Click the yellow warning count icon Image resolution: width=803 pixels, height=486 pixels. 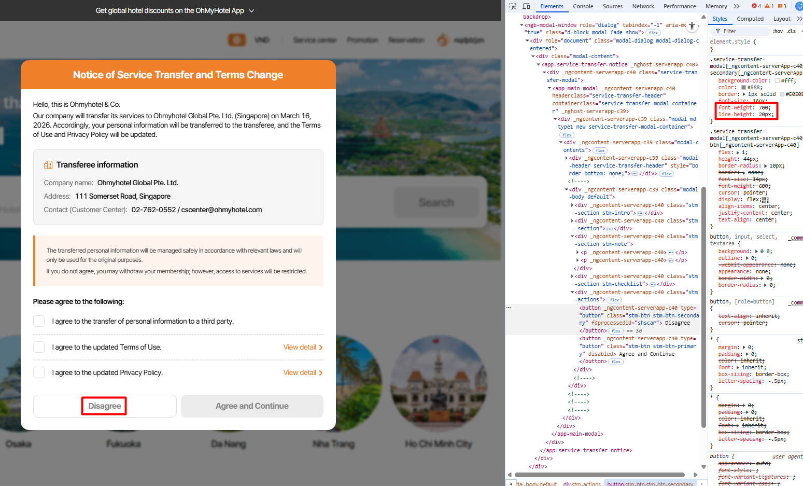(769, 6)
